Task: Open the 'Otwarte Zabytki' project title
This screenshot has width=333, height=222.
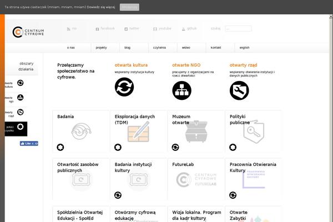Action: point(239,215)
